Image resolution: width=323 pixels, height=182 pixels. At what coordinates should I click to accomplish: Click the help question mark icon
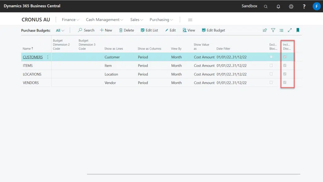[304, 6]
